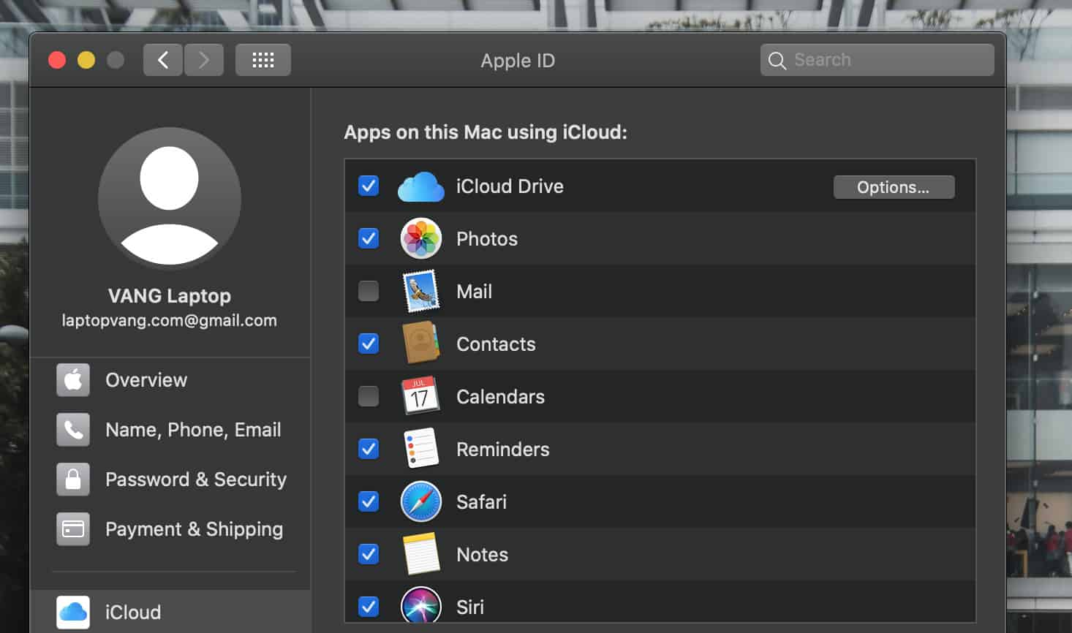Click the iCloud Drive cloud icon
Screen dimensions: 1072x633
[x=420, y=187]
